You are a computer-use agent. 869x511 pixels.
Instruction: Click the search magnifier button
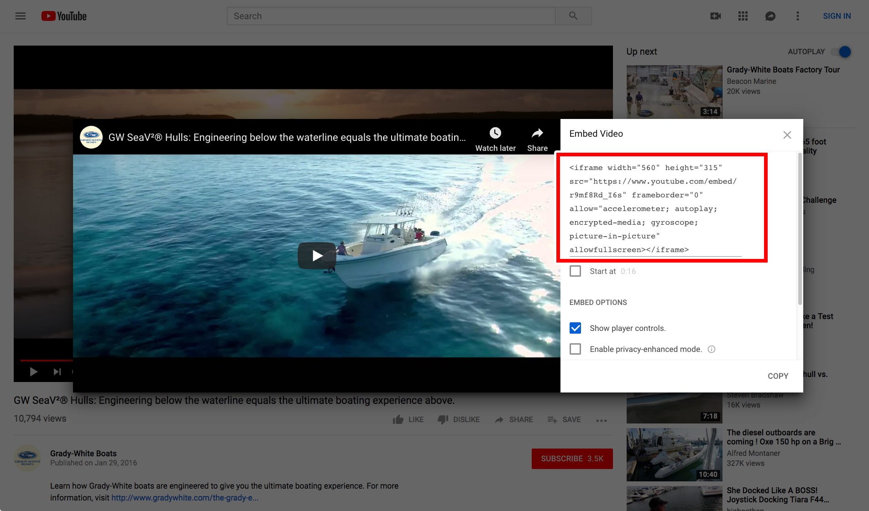[x=573, y=16]
